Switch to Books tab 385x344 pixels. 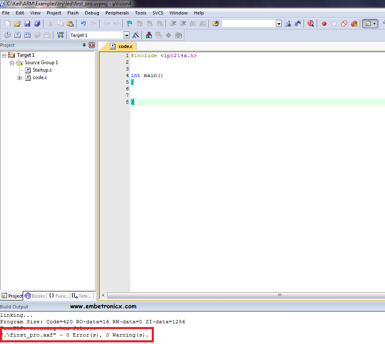coord(35,296)
